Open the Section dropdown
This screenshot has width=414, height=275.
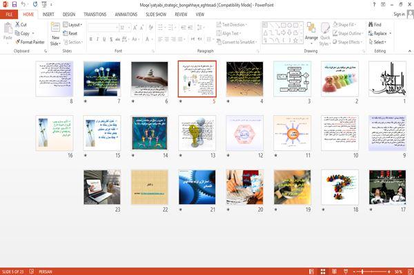click(x=73, y=42)
